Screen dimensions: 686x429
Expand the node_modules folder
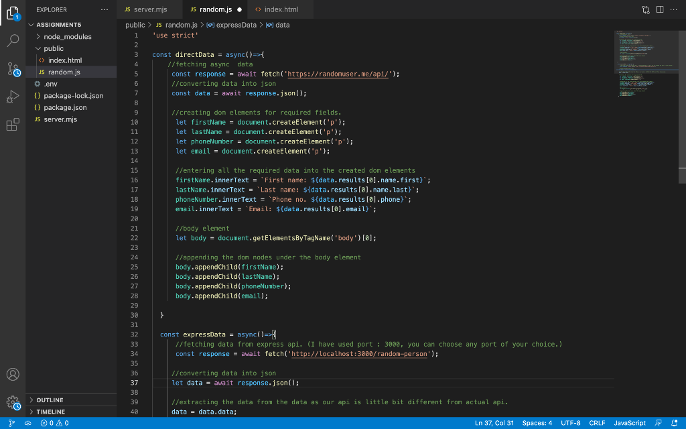click(x=67, y=36)
